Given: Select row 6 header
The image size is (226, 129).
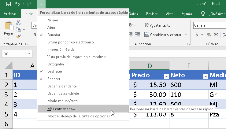Looking at the screenshot, I should tap(6, 124).
